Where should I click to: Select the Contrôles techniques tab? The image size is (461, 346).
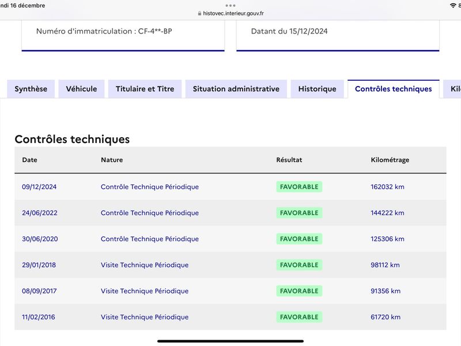click(394, 89)
